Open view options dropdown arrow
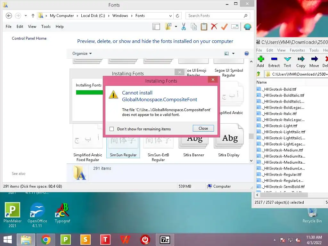The image size is (328, 246). pos(233,53)
